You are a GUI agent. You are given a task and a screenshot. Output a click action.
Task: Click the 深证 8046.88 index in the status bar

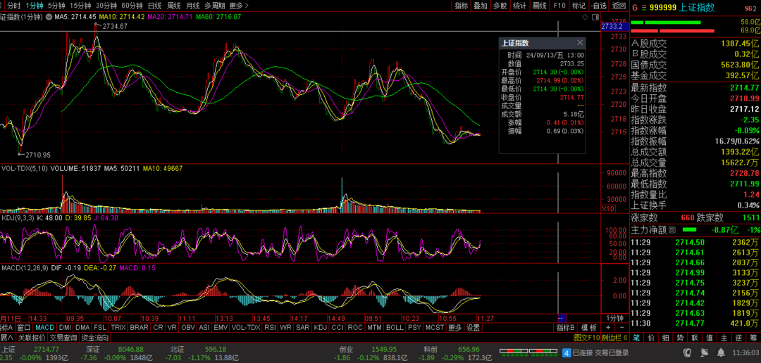[x=113, y=349]
